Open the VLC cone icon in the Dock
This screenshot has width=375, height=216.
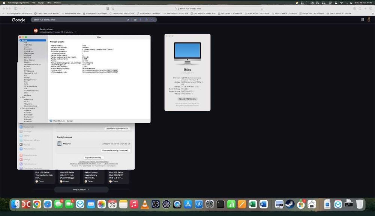pyautogui.click(x=145, y=204)
